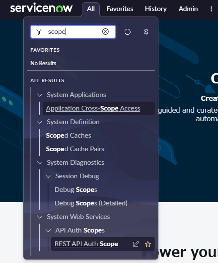Collapse the API Auth Scopes subgroup

(48, 230)
